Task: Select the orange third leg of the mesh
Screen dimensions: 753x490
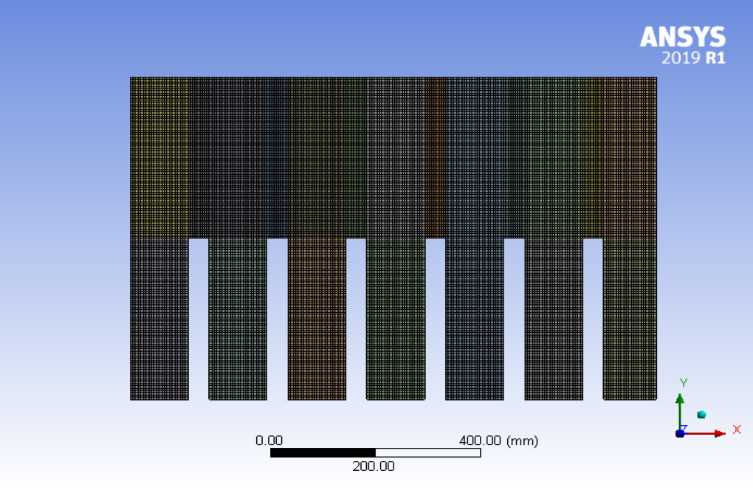Action: (317, 318)
